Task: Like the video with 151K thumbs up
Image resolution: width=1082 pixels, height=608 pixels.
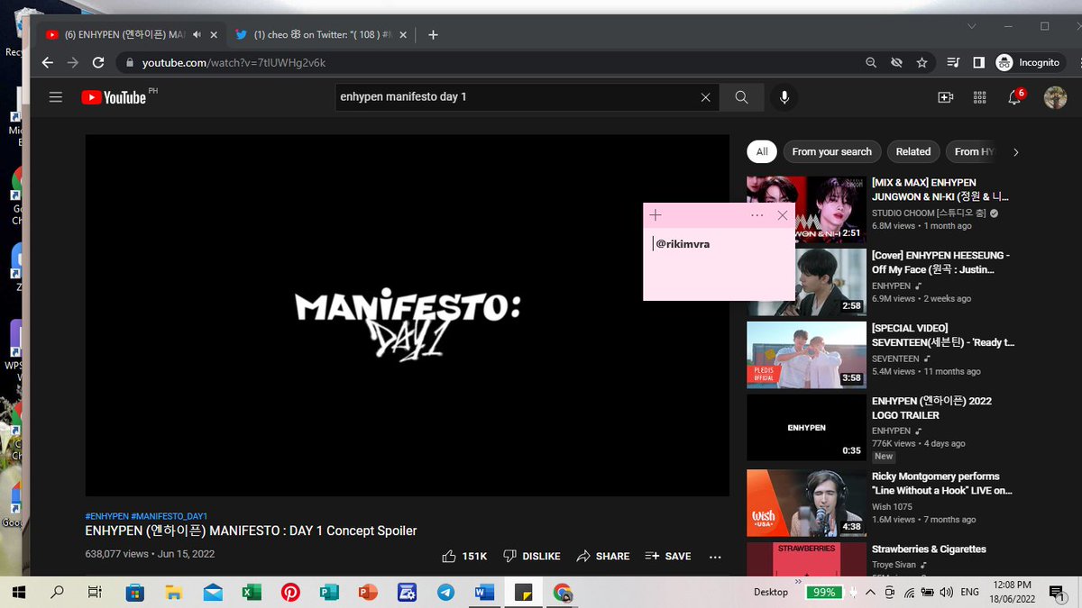Action: 464,557
